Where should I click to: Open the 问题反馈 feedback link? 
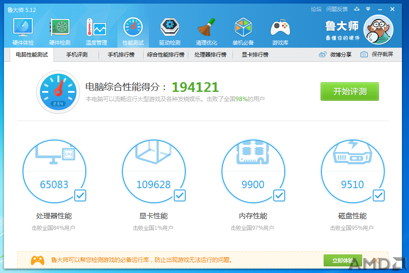click(337, 9)
